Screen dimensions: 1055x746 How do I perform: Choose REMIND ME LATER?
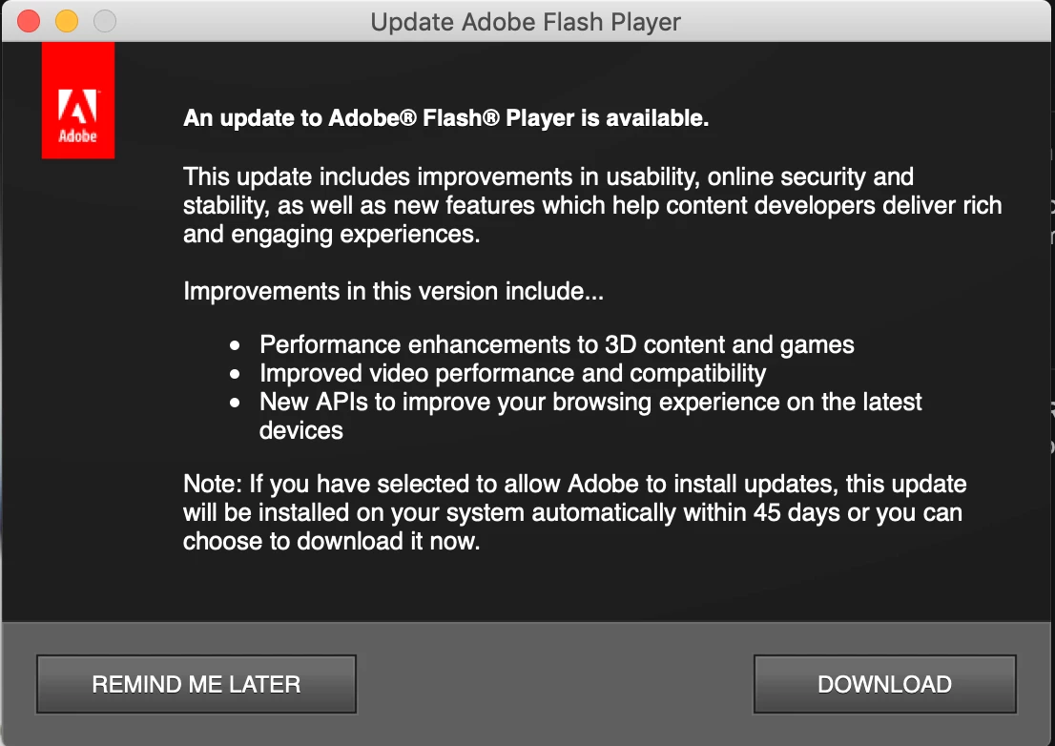click(197, 684)
